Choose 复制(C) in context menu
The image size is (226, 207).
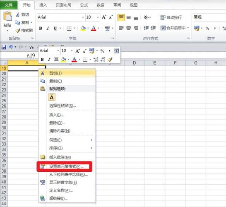click(67, 81)
